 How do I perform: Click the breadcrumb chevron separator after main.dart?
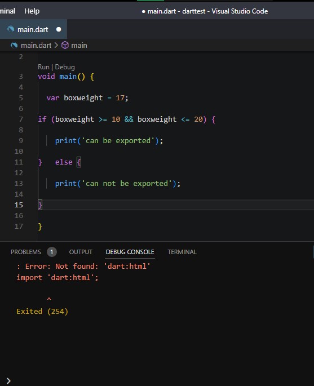pos(56,45)
